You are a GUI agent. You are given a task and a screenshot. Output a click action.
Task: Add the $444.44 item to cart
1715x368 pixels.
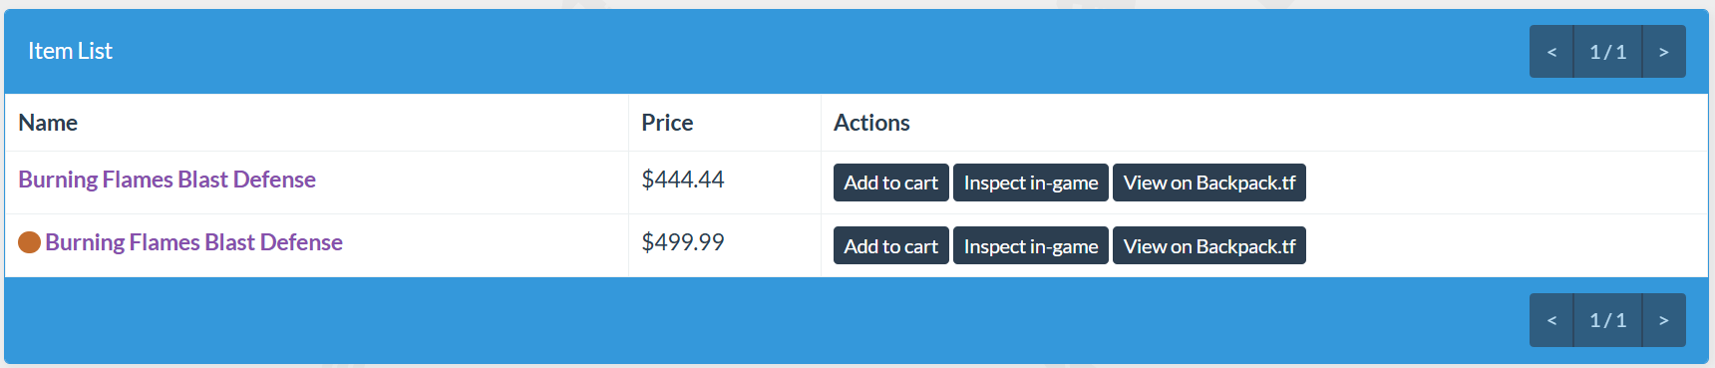click(x=890, y=183)
